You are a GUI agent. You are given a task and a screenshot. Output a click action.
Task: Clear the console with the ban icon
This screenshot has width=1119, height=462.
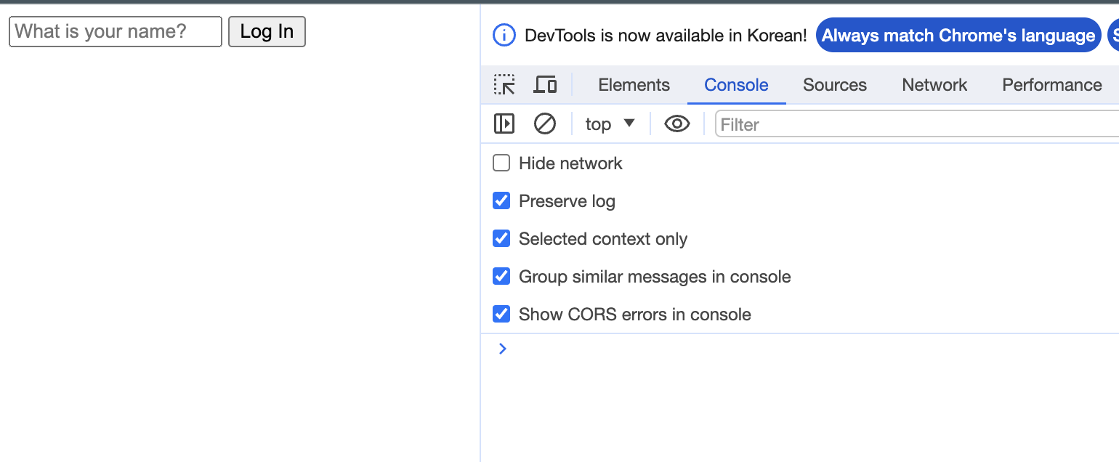pos(545,124)
